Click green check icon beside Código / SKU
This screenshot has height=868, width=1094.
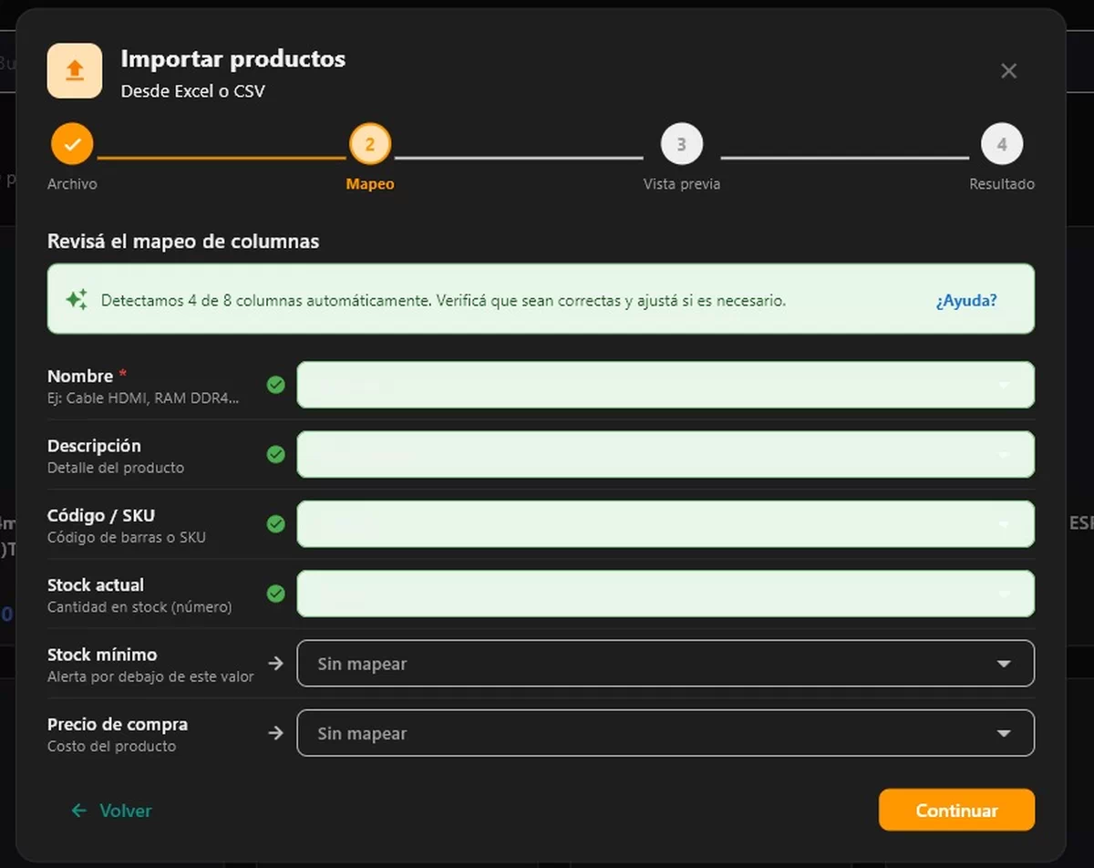[x=275, y=524]
